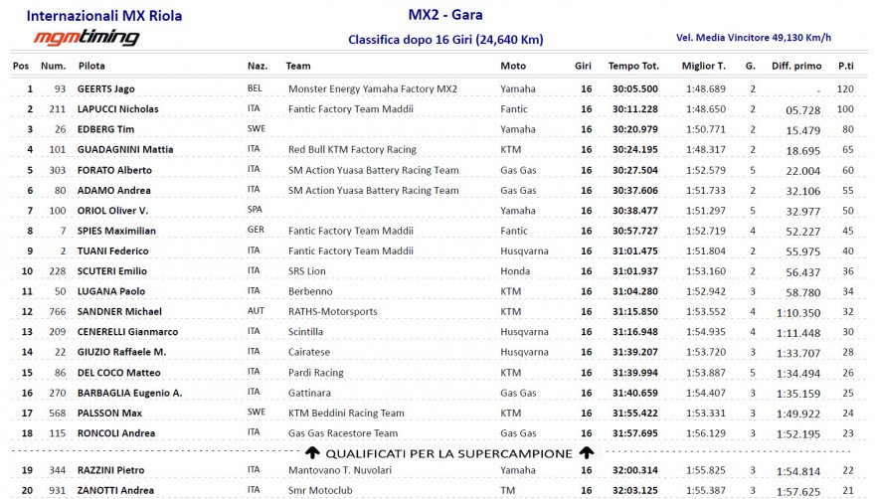This screenshot has width=875, height=499.
Task: Click nationality 'BEL' in Geerts row
Action: click(255, 88)
